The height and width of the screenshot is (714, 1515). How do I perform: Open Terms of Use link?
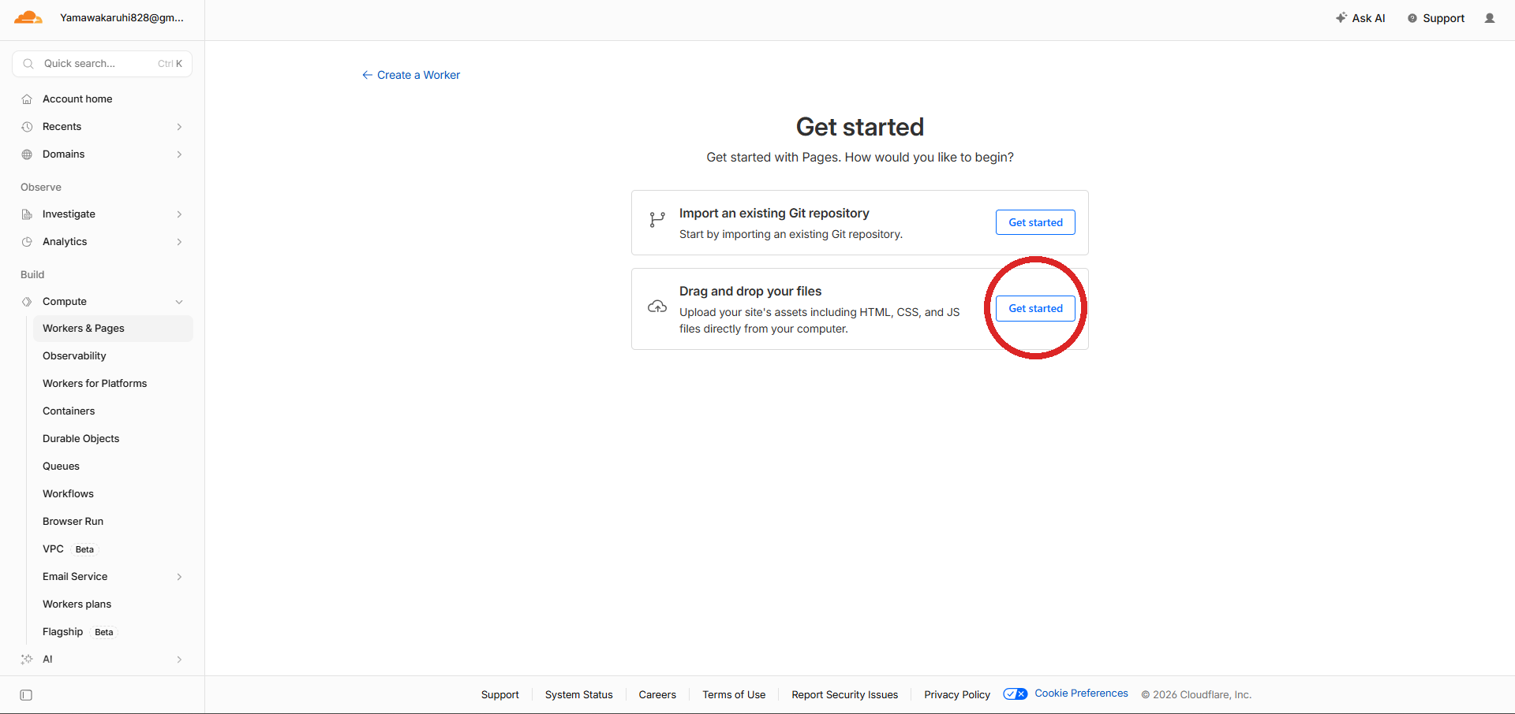734,694
